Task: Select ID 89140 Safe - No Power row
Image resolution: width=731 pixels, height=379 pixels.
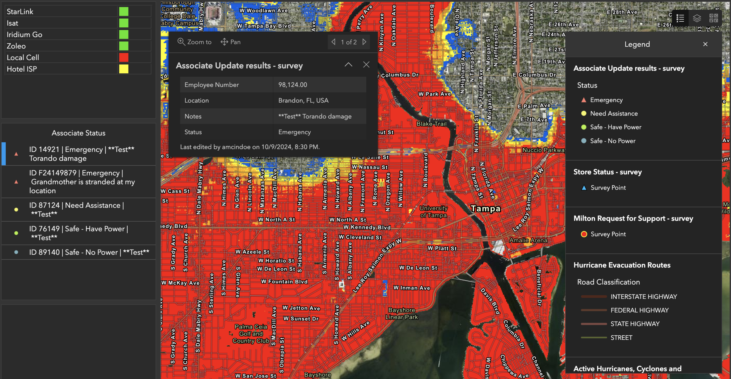Action: pos(79,252)
